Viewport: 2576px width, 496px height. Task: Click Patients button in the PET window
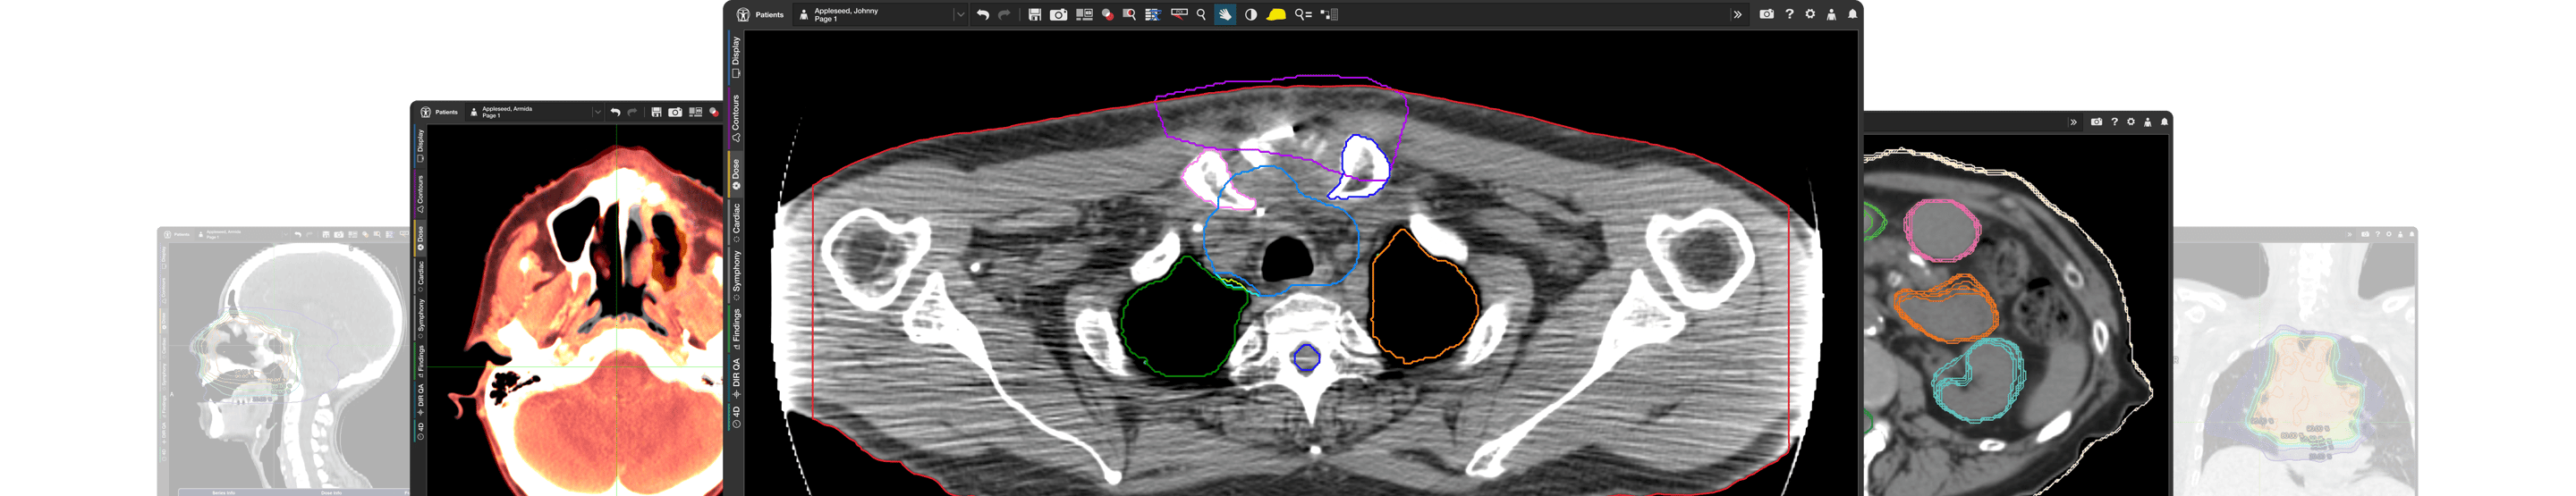(439, 112)
